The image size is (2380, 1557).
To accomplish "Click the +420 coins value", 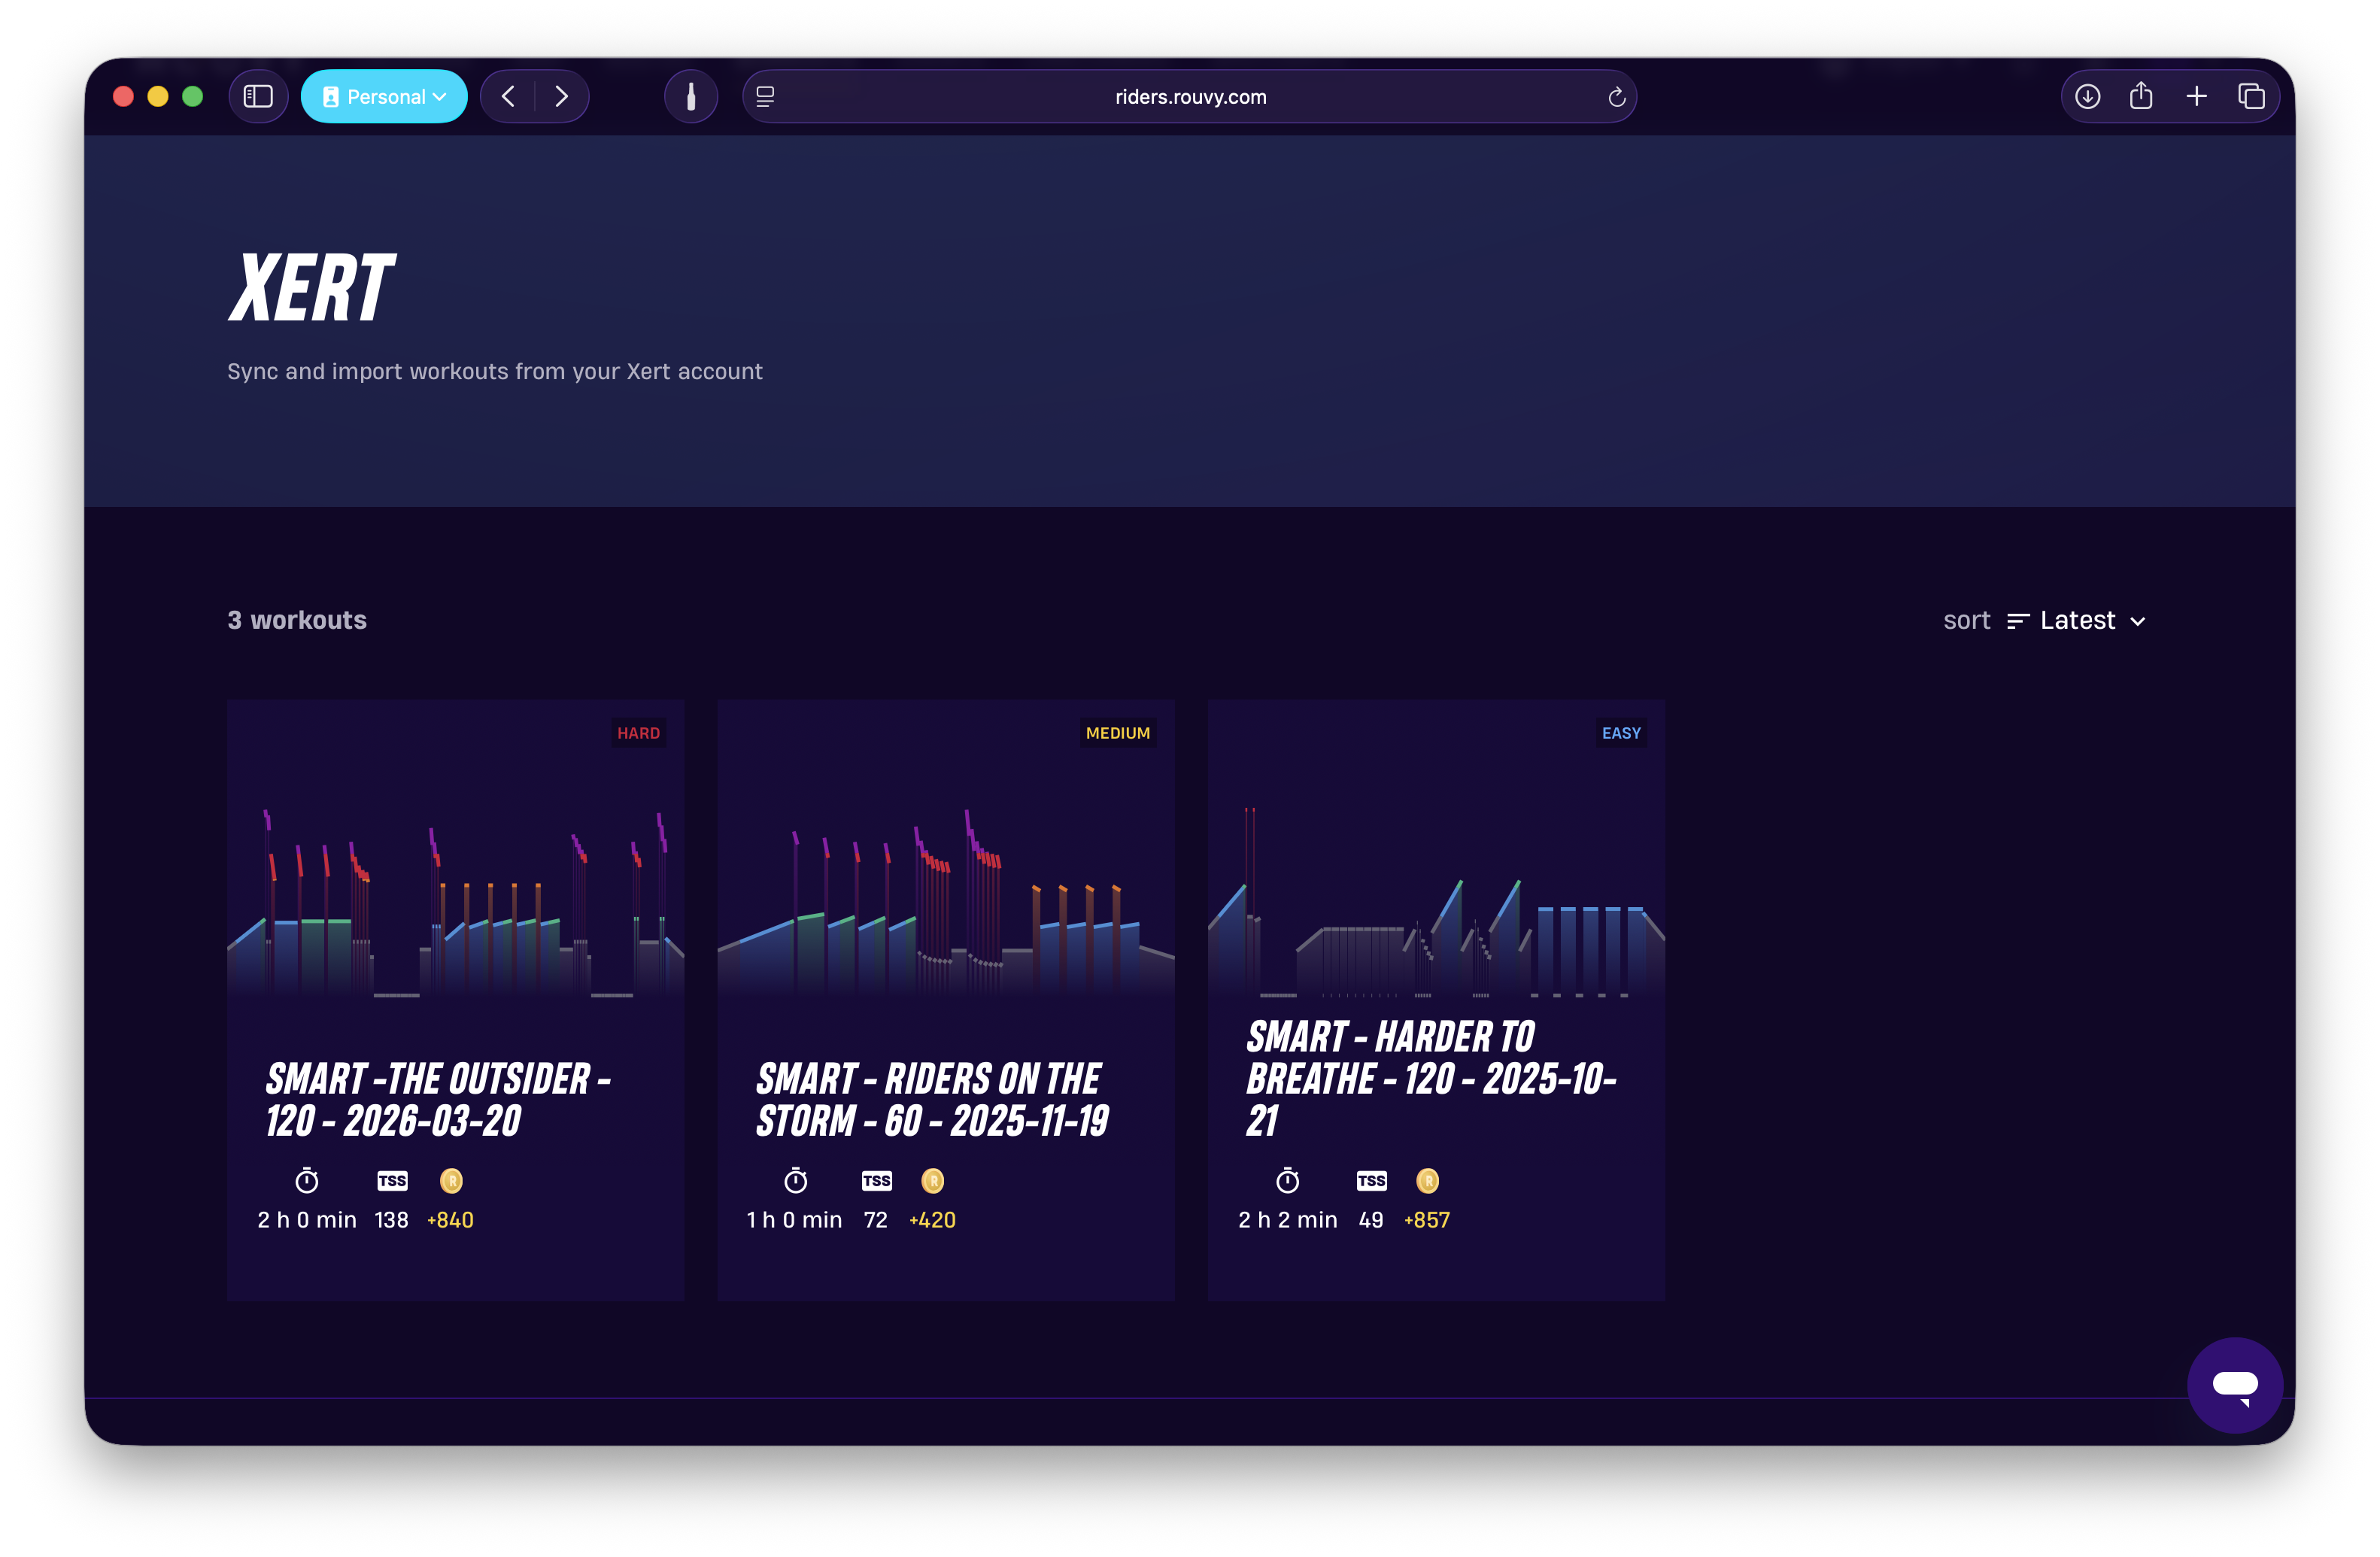I will point(932,1220).
